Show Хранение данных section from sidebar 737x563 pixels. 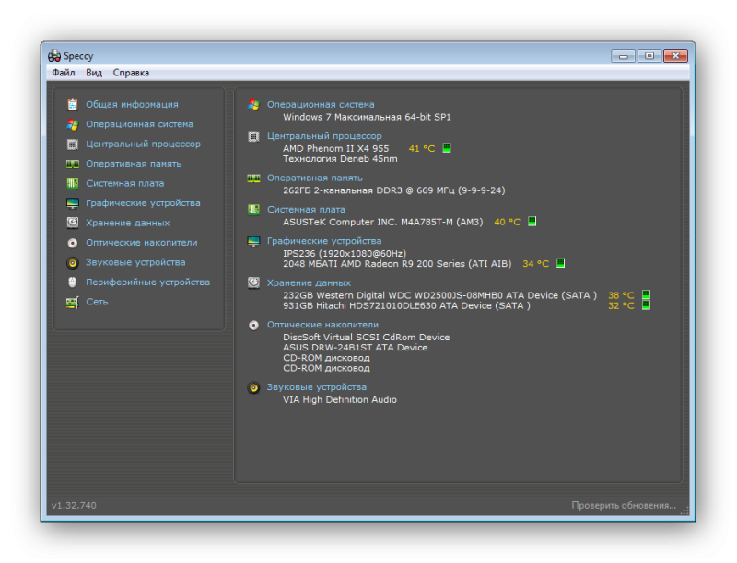127,223
